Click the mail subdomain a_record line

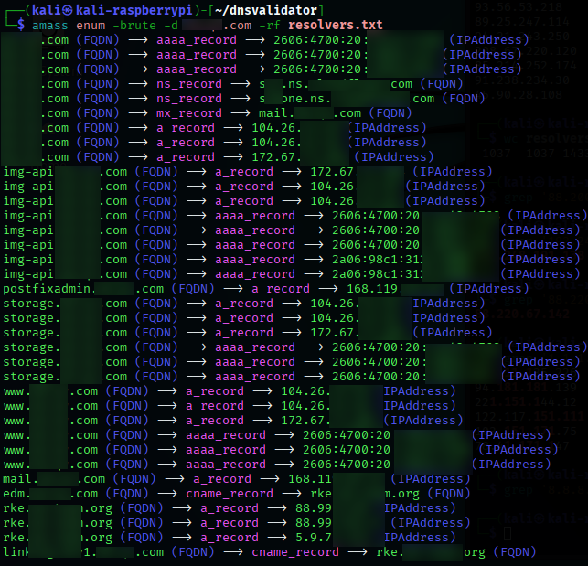tap(236, 479)
